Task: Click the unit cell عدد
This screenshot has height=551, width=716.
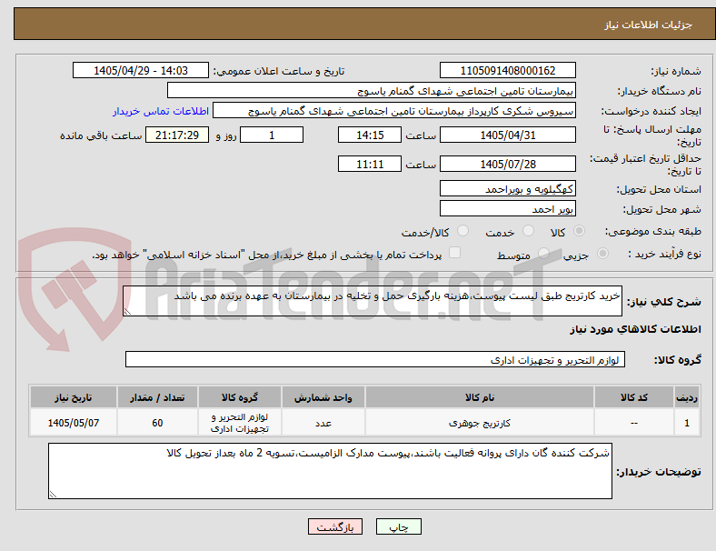Action: [323, 423]
